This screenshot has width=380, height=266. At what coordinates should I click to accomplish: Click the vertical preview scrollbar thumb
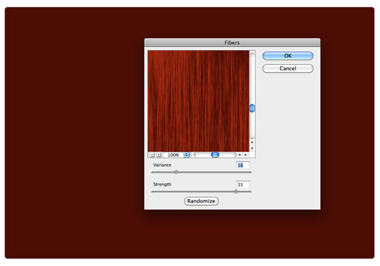tap(252, 108)
